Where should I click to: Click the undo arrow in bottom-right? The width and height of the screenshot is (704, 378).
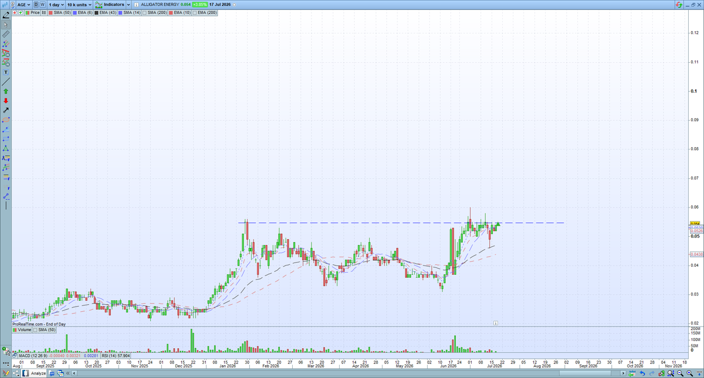click(x=644, y=373)
